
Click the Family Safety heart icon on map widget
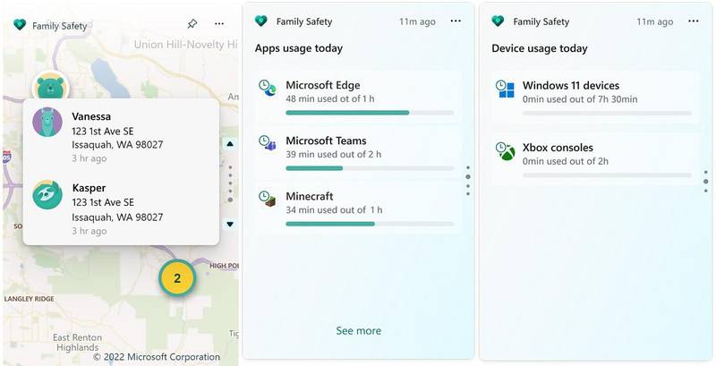click(20, 25)
